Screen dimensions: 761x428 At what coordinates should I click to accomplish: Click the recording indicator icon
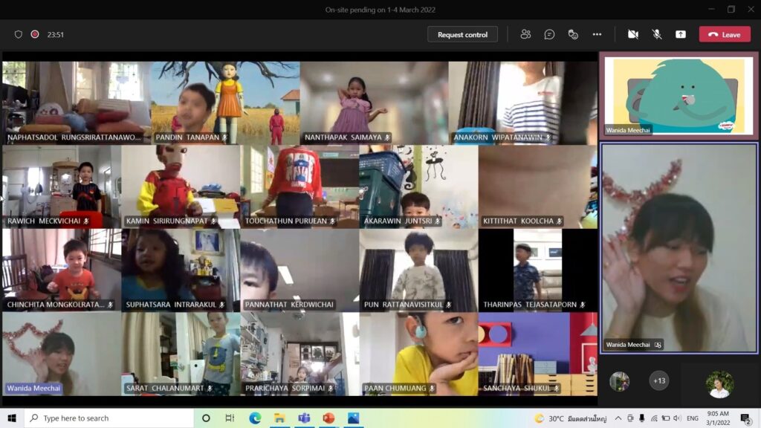tap(35, 34)
